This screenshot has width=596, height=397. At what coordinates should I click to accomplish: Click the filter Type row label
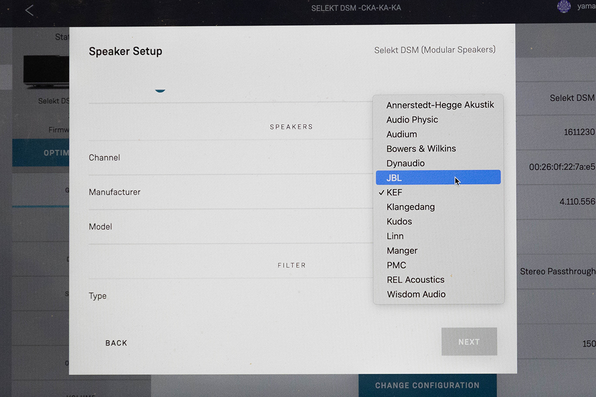(x=97, y=296)
